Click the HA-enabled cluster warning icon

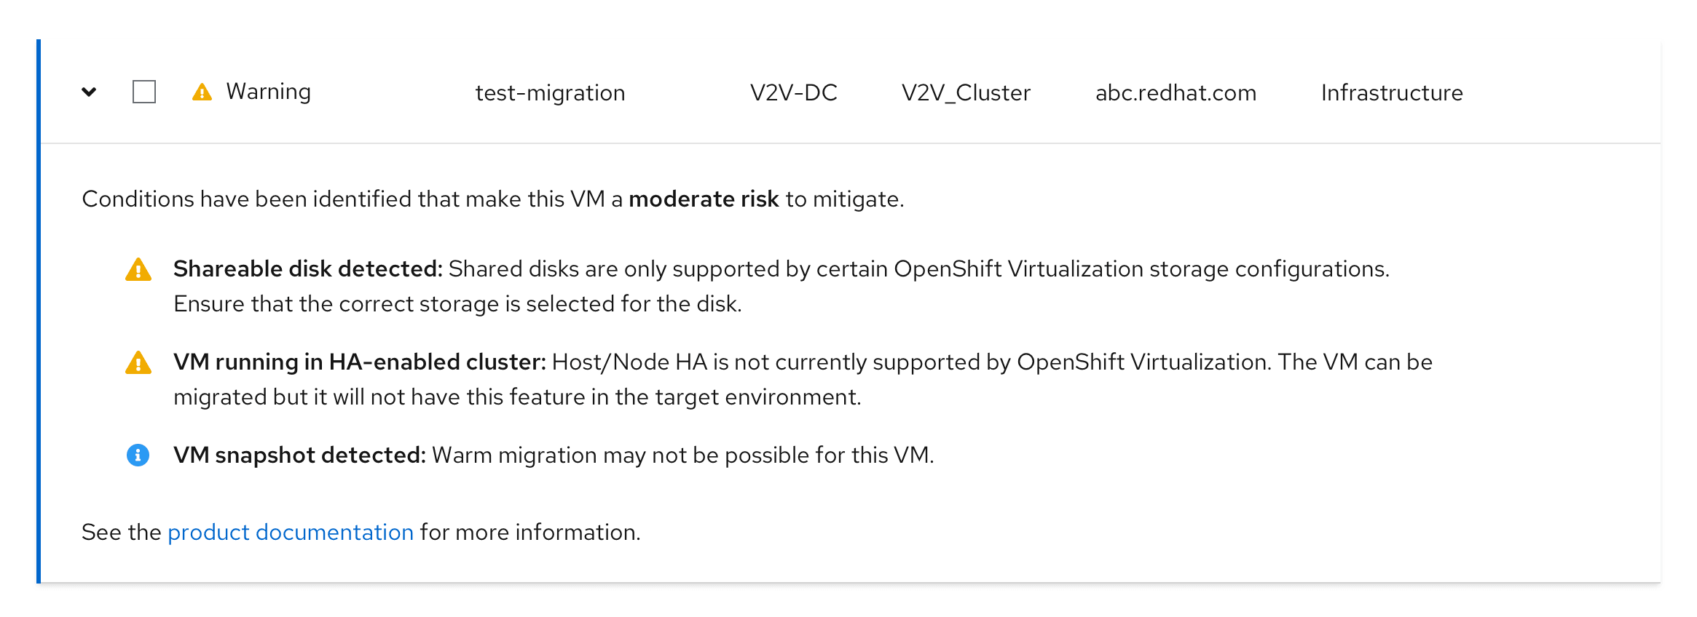[x=138, y=363]
